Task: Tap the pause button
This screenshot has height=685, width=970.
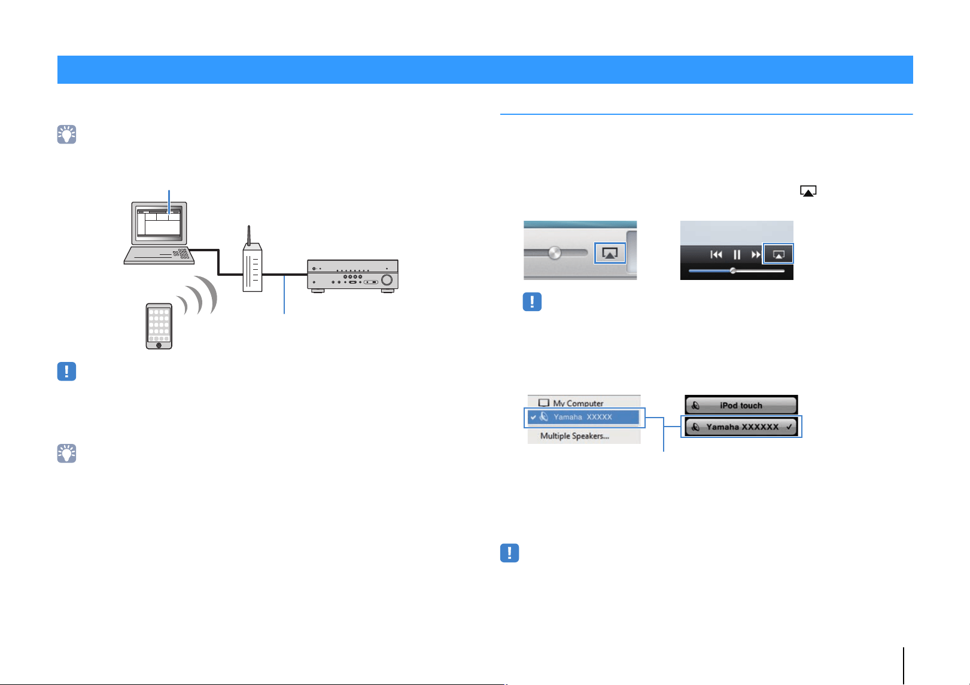Action: [x=737, y=254]
